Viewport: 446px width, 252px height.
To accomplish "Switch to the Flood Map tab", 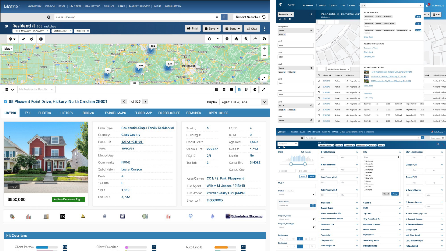I will click(143, 113).
